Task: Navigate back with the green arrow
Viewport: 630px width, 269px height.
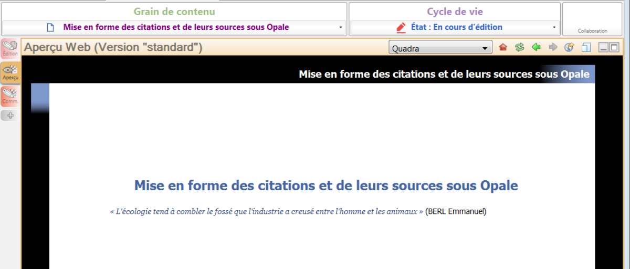Action: (536, 48)
